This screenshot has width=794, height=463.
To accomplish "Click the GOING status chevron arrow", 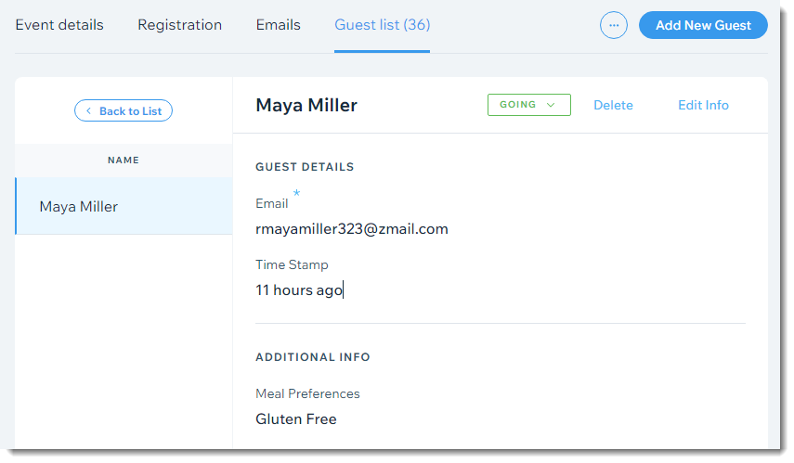I will (551, 105).
